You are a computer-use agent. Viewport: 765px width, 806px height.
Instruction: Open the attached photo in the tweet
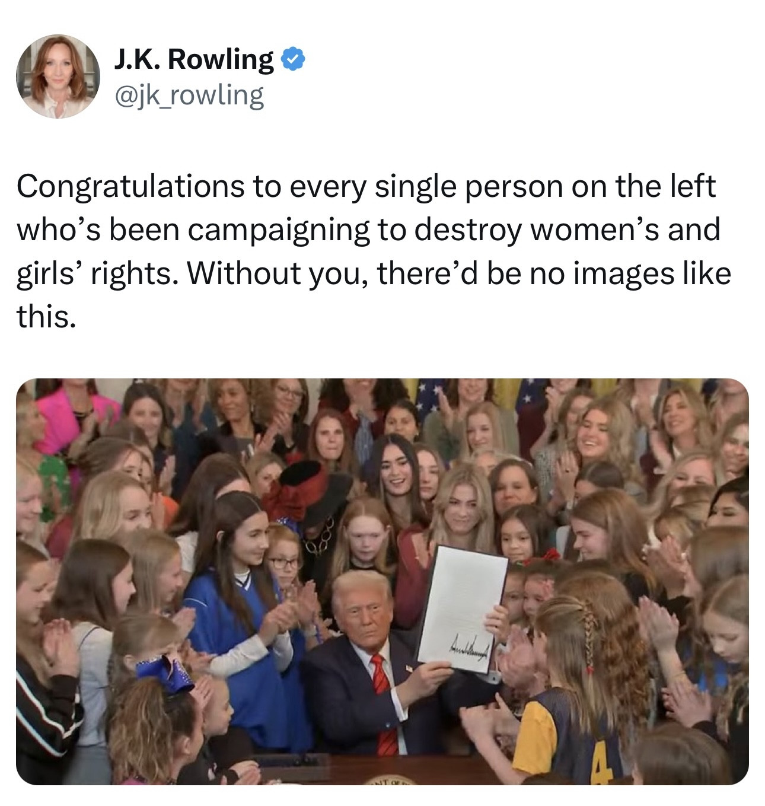coord(383,581)
